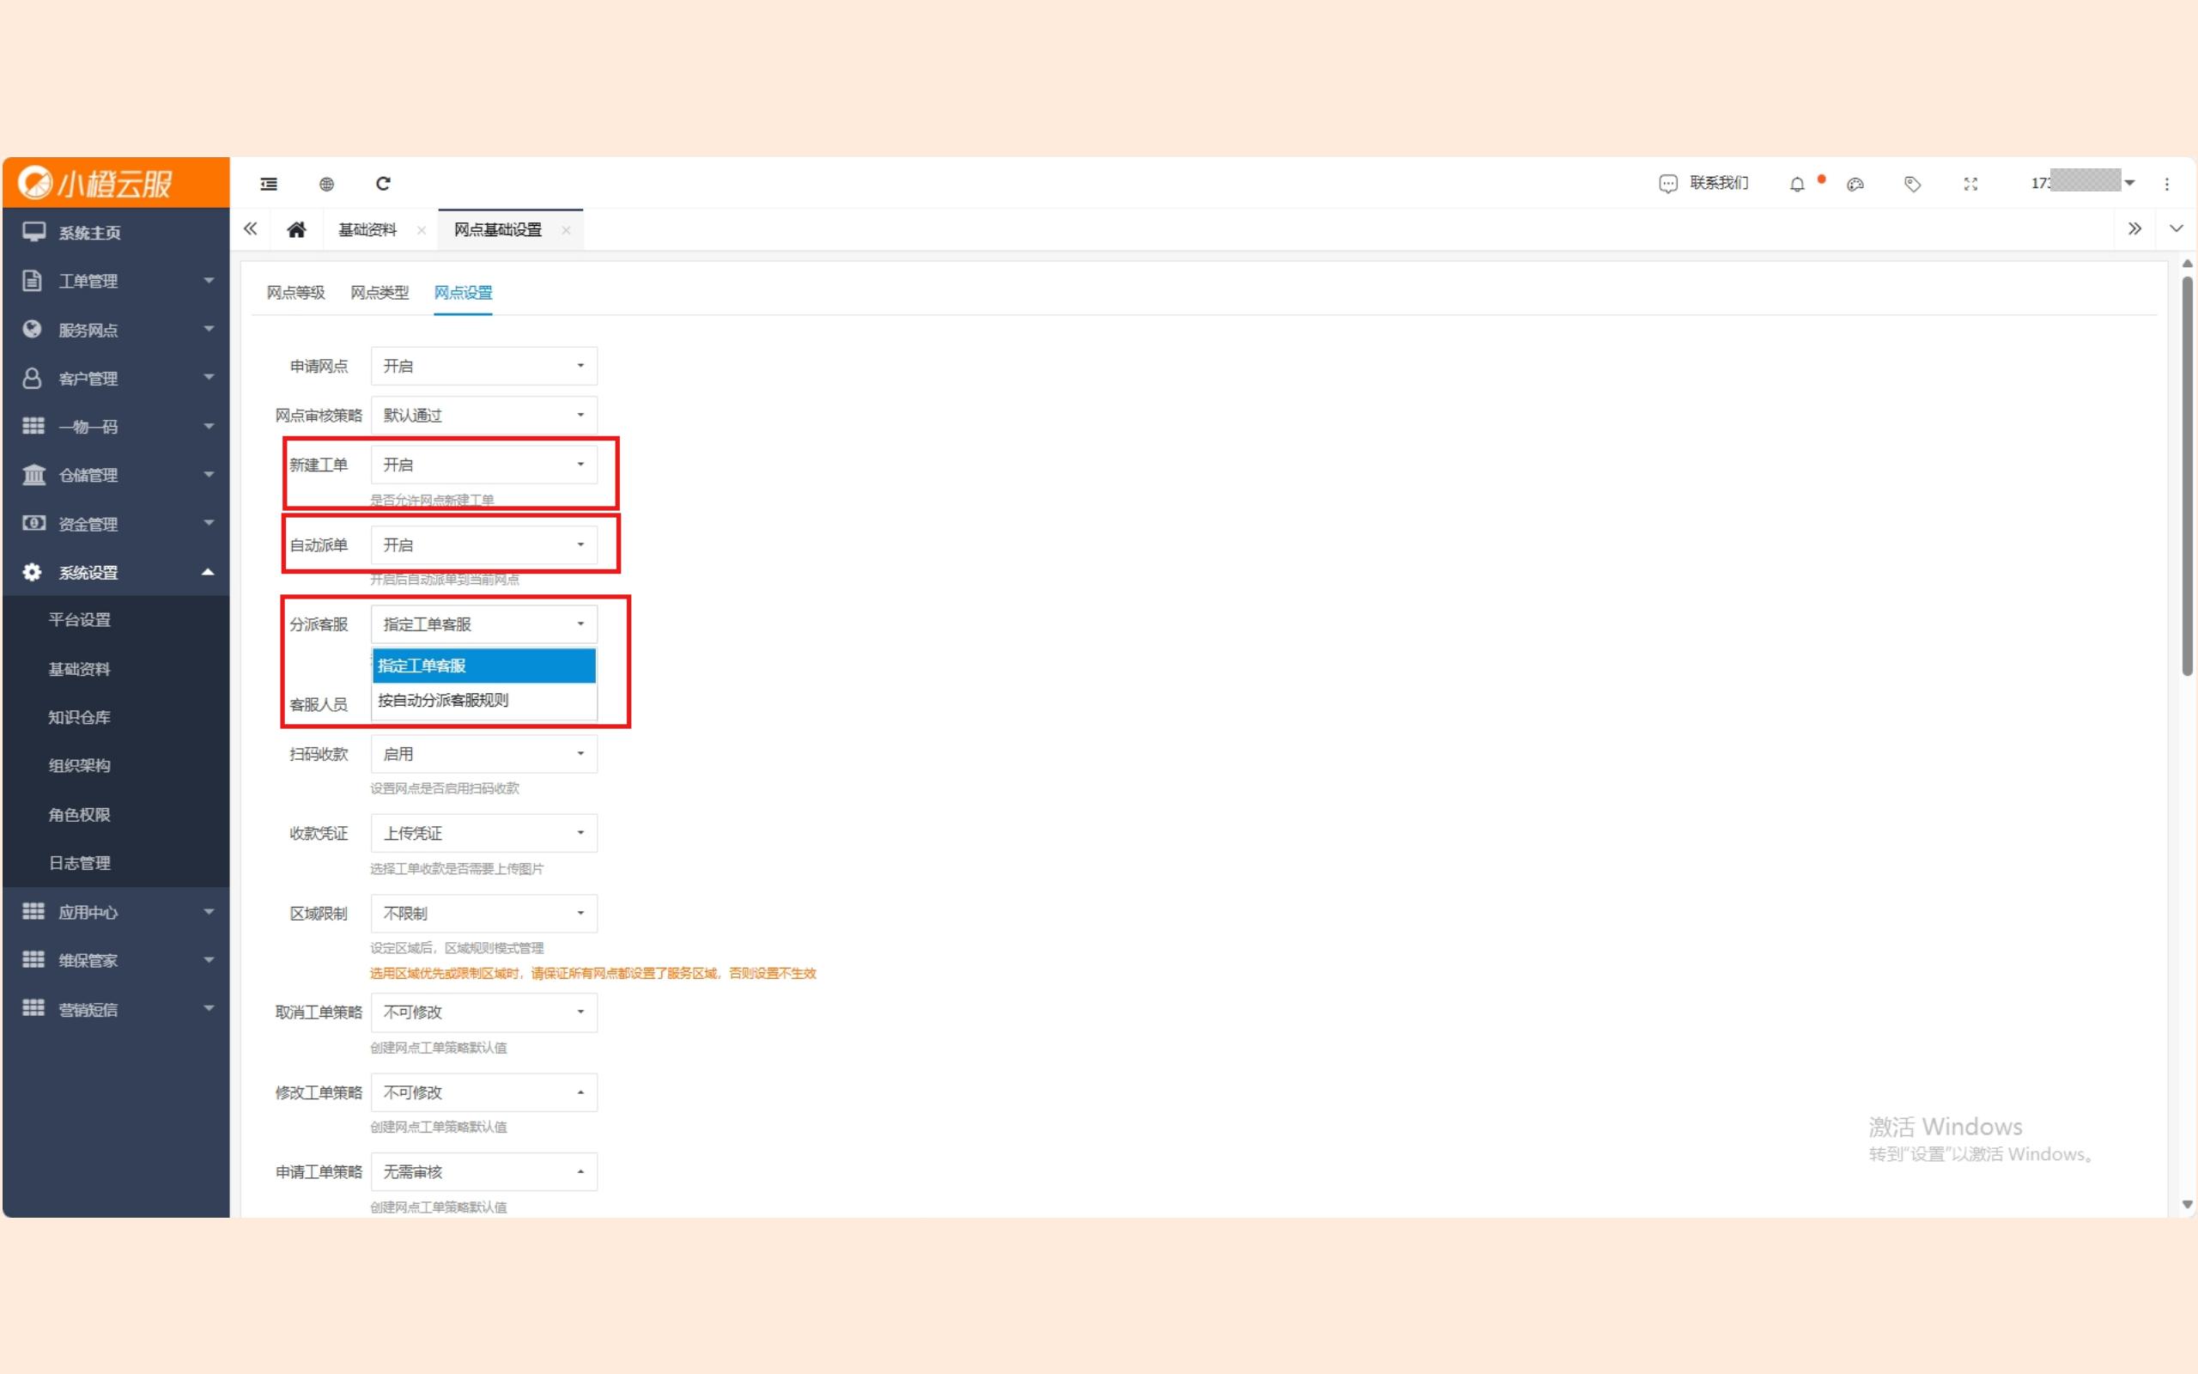This screenshot has width=2198, height=1374.
Task: Click the scrollbar up arrow
Action: [2187, 264]
